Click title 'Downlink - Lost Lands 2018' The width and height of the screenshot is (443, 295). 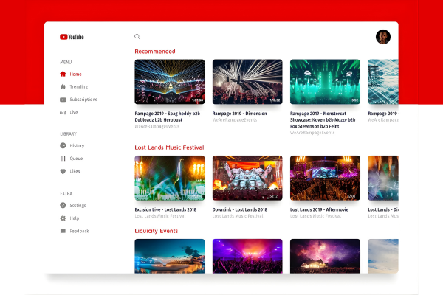coord(240,209)
